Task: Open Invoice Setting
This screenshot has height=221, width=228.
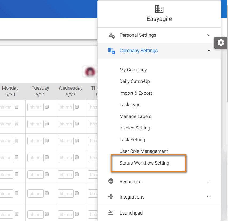Action: [135, 128]
